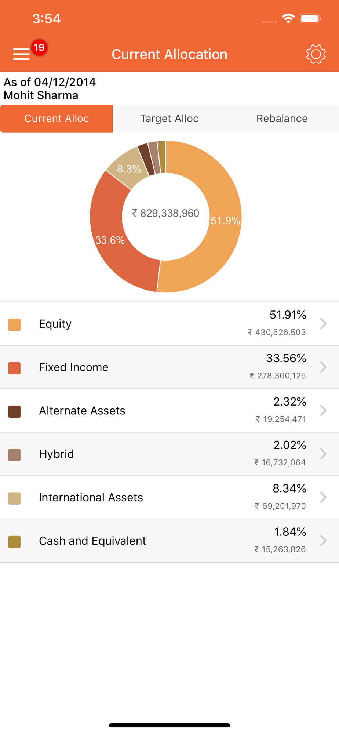Click the Alternate Assets color swatch

click(x=14, y=411)
